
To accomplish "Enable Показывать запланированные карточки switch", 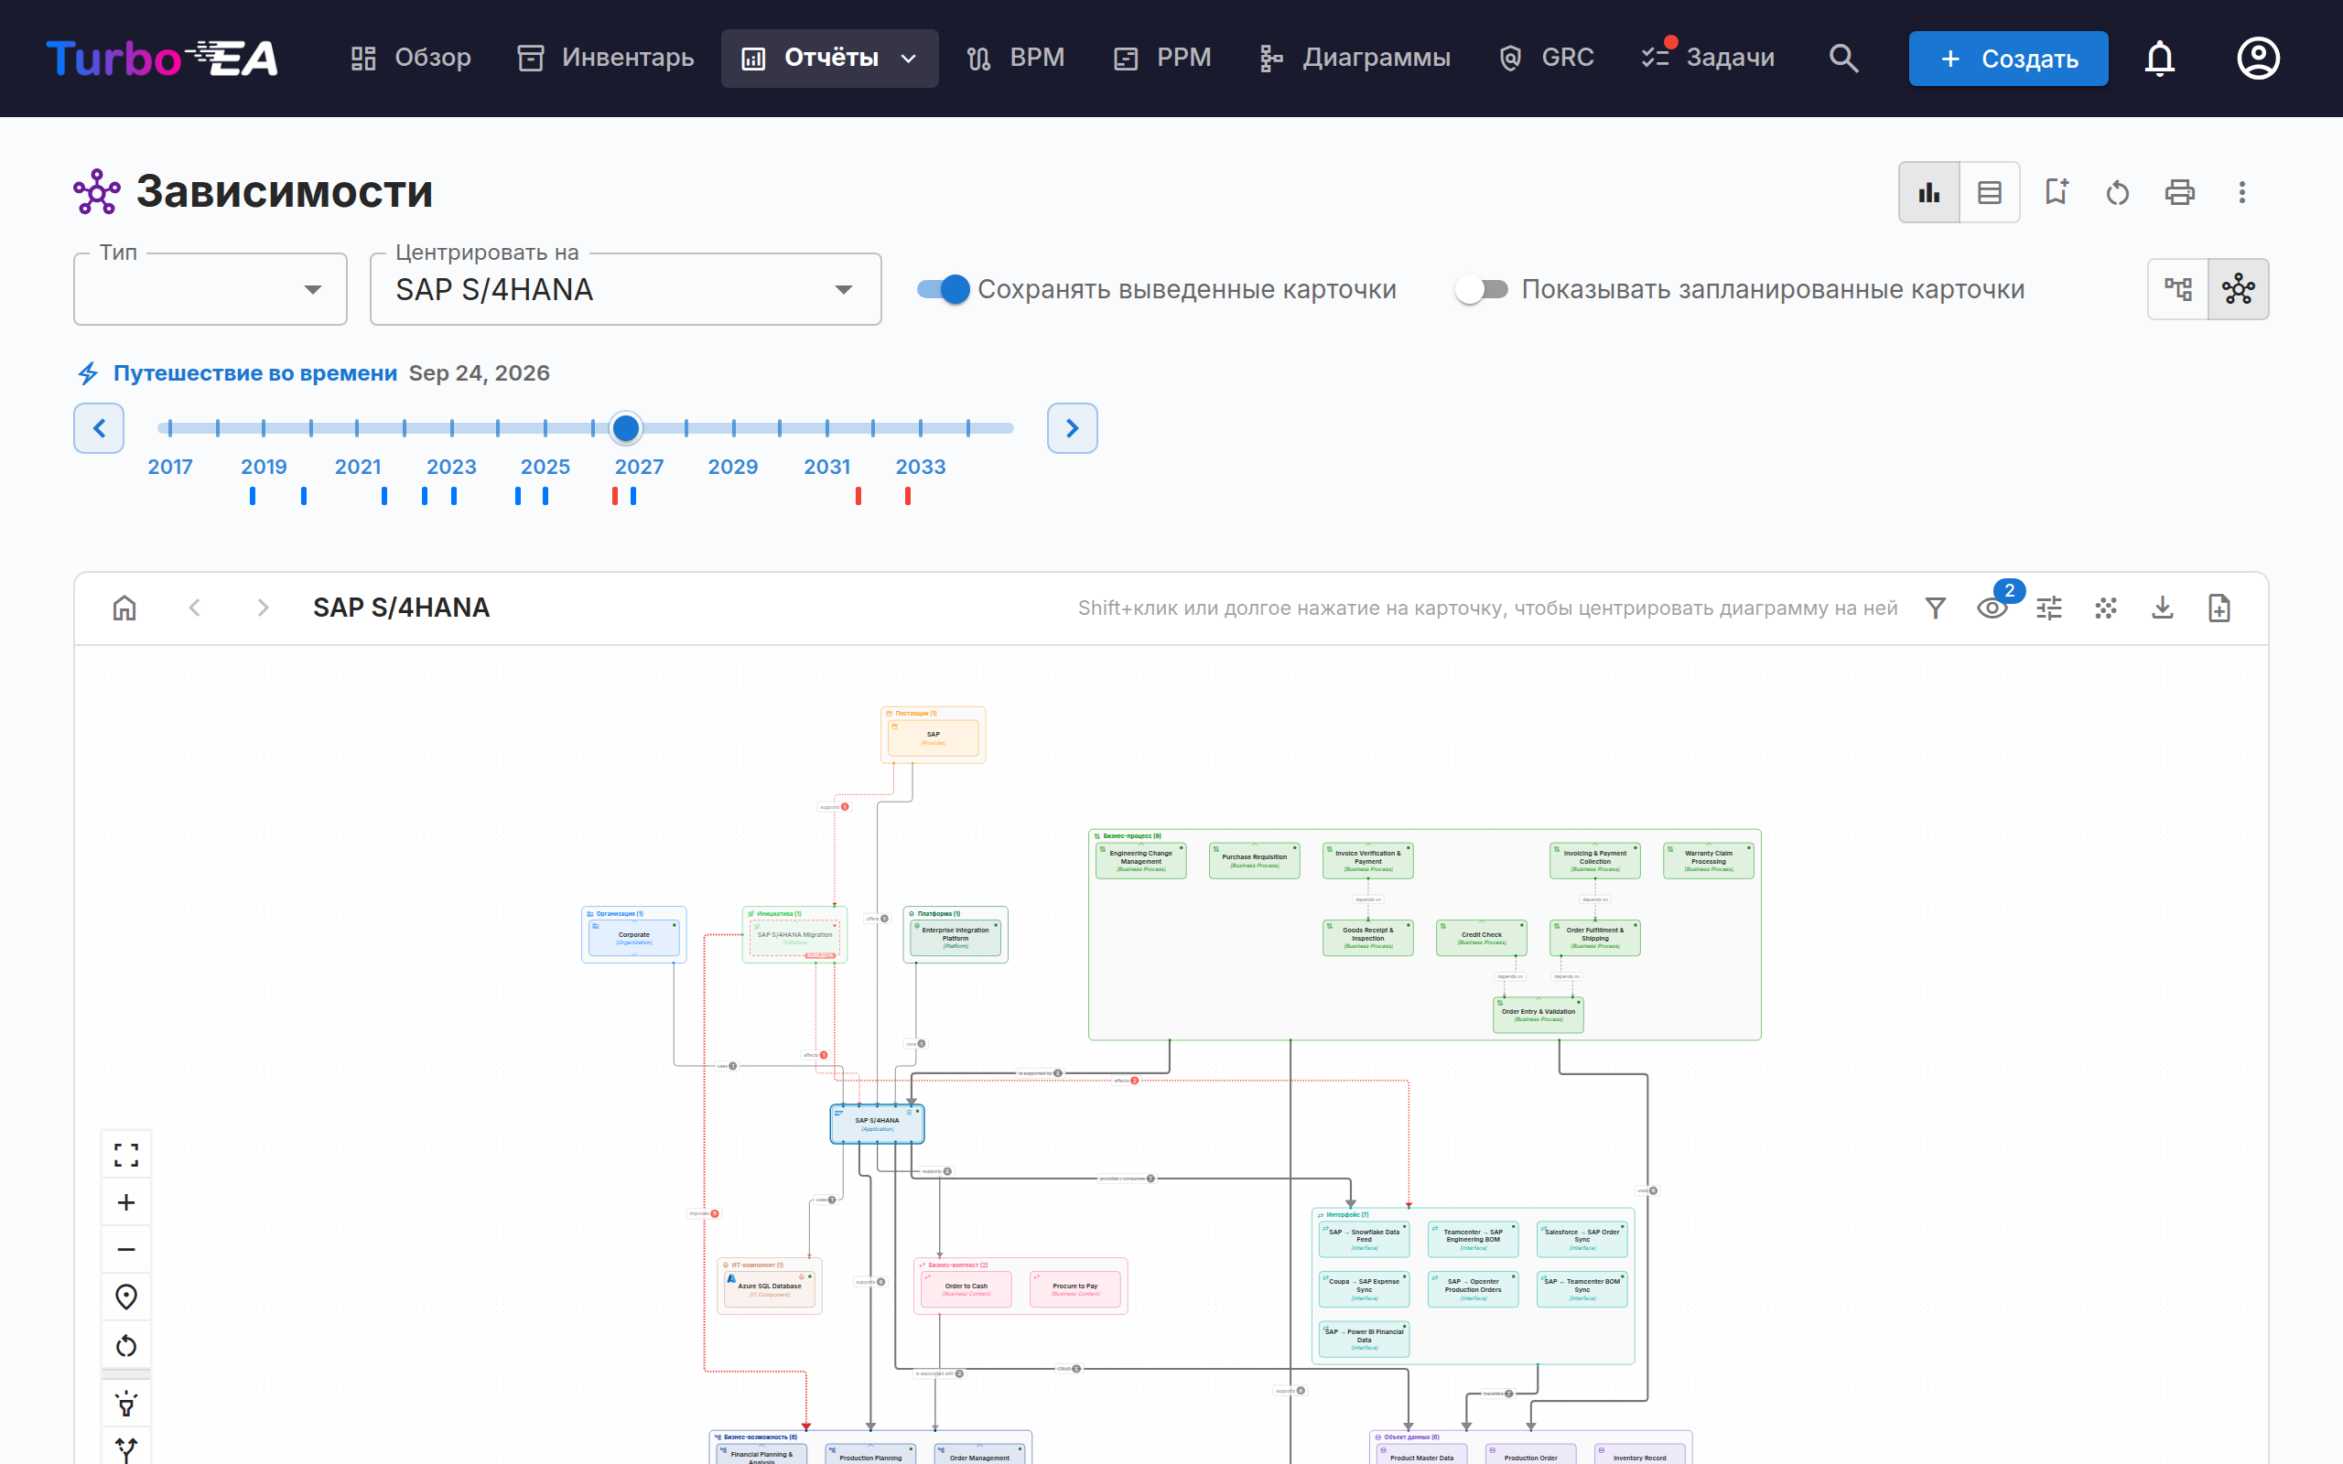I will (1483, 288).
